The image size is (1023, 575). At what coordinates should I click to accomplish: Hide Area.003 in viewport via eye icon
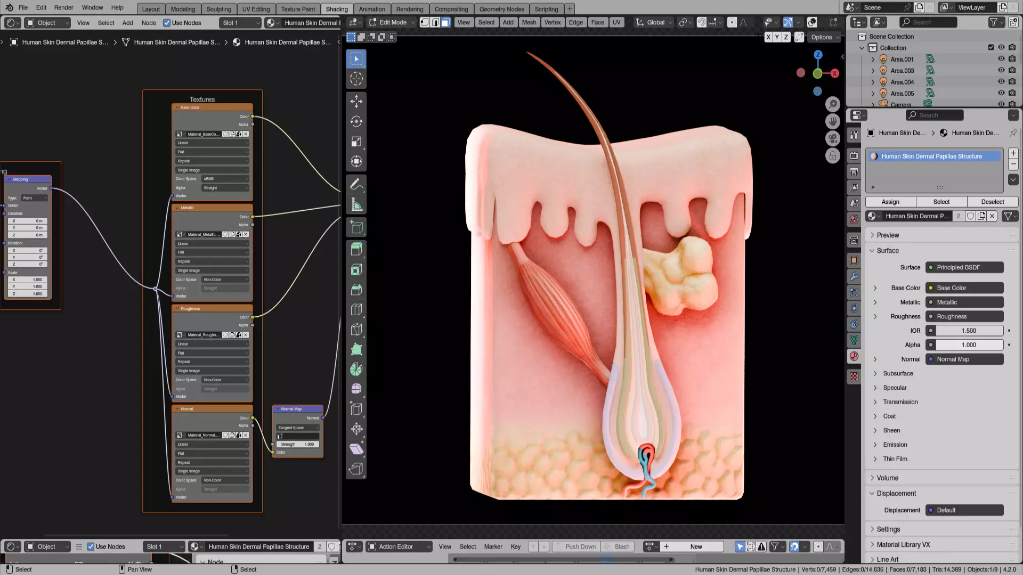(1001, 70)
